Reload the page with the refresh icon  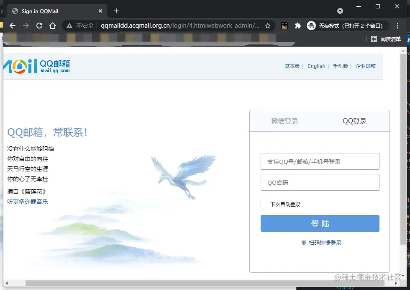coord(39,26)
